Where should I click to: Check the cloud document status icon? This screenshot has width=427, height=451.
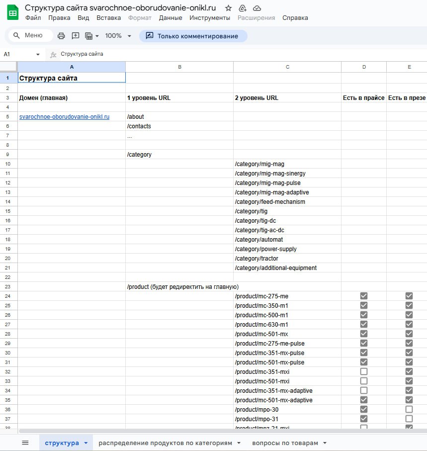point(257,8)
